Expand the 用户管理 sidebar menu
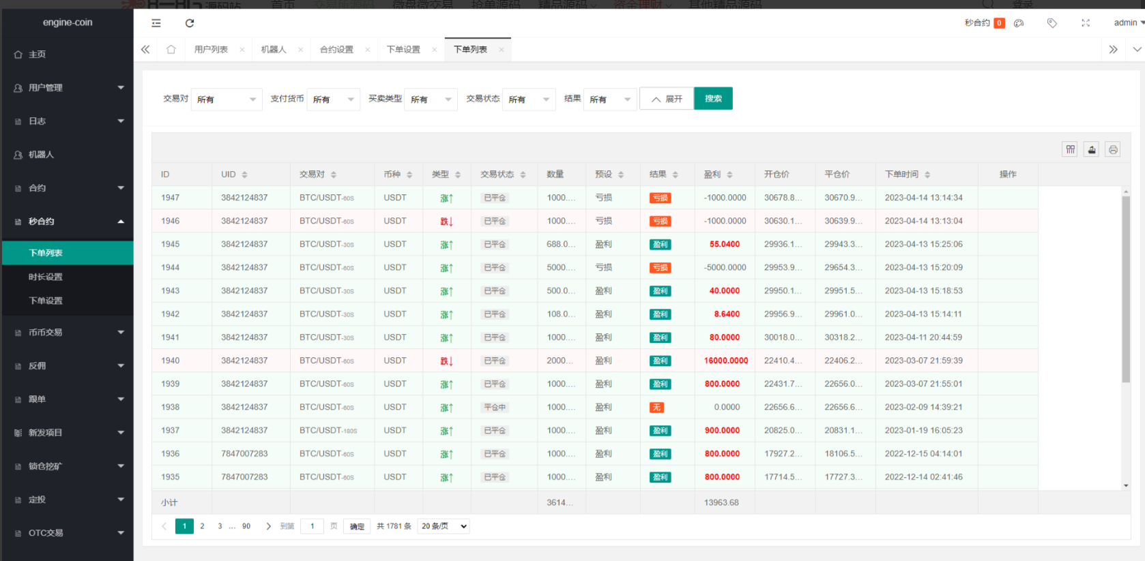The width and height of the screenshot is (1145, 561). [x=67, y=88]
